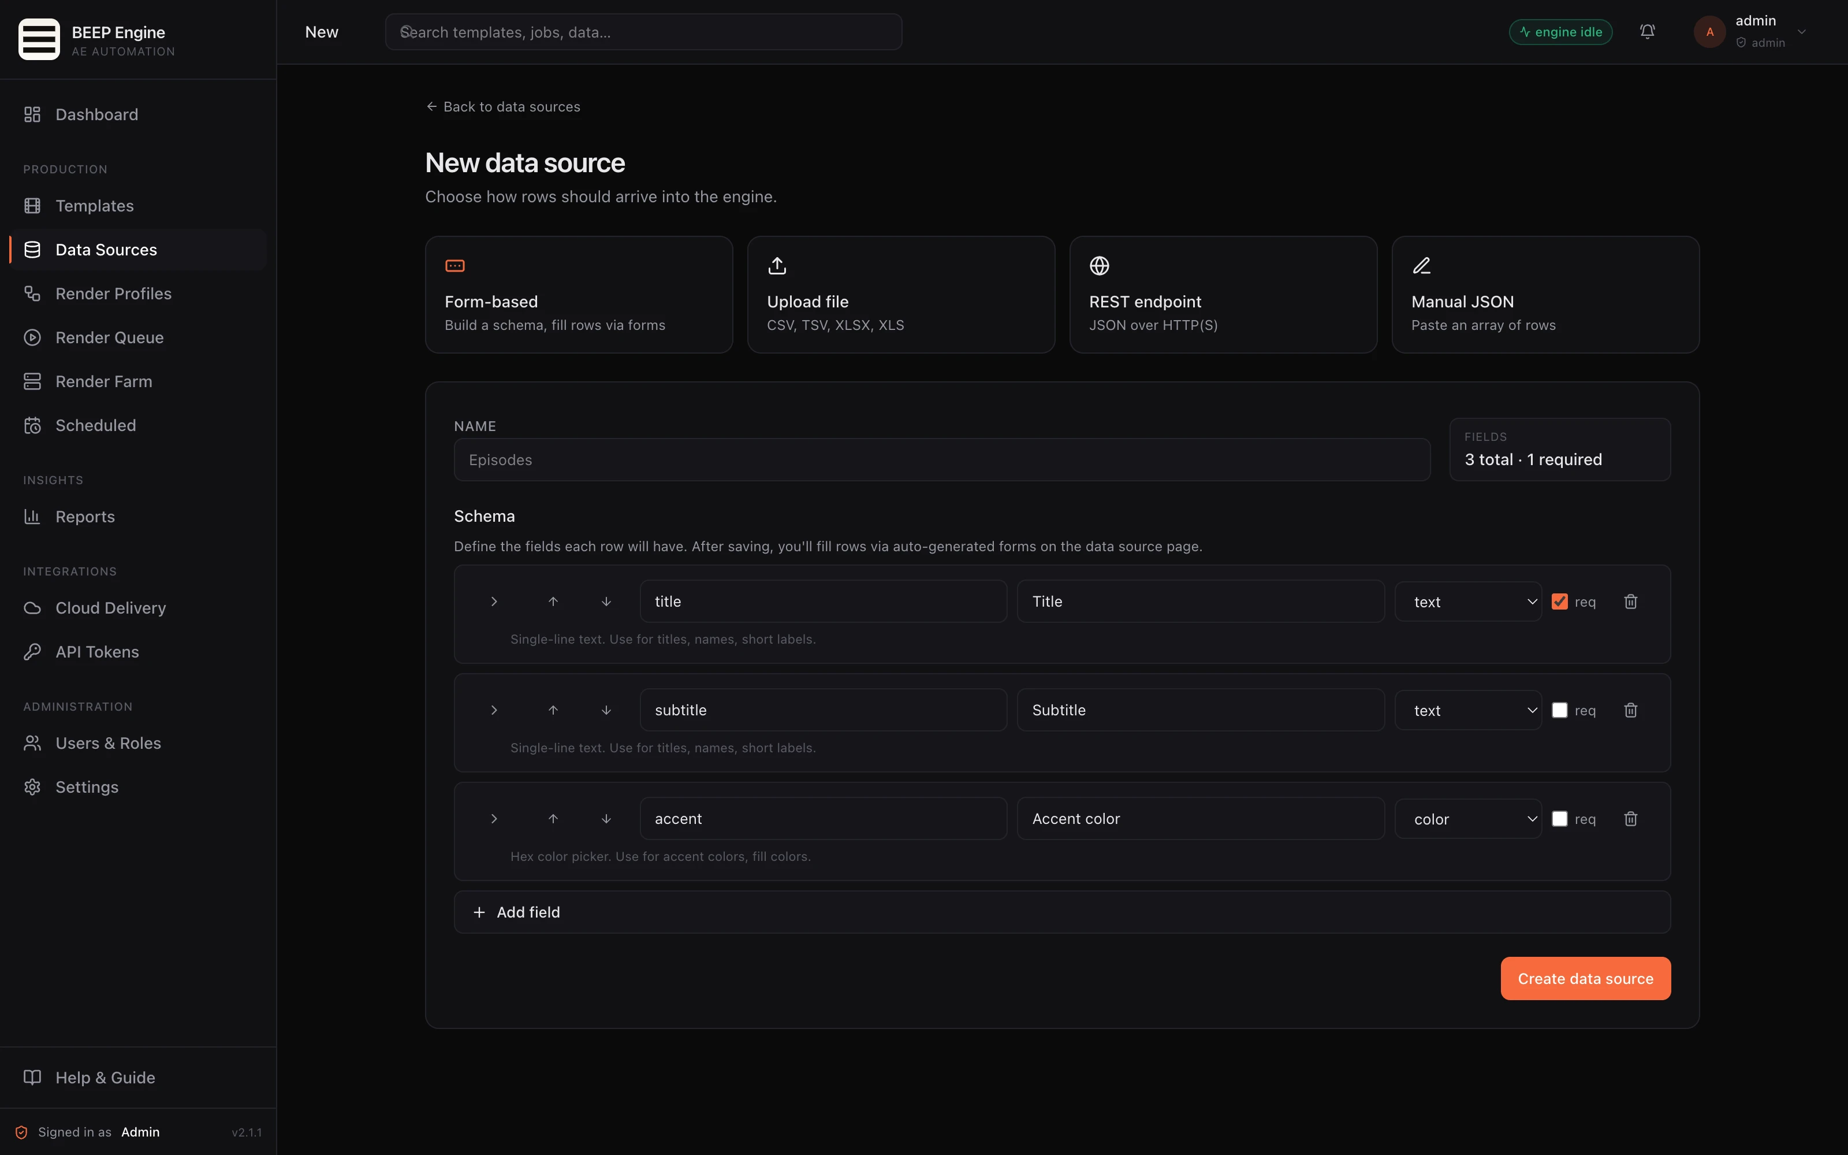Click the Reports chart icon
The width and height of the screenshot is (1848, 1155).
coord(32,517)
